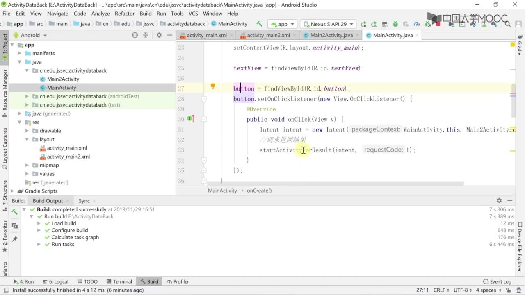This screenshot has height=295, width=525.
Task: Hide the Project panel with minus icon
Action: [170, 35]
